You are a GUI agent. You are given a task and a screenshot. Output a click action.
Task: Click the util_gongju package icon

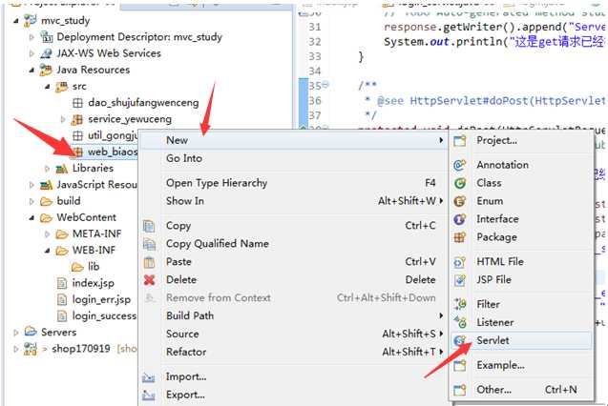click(x=77, y=135)
